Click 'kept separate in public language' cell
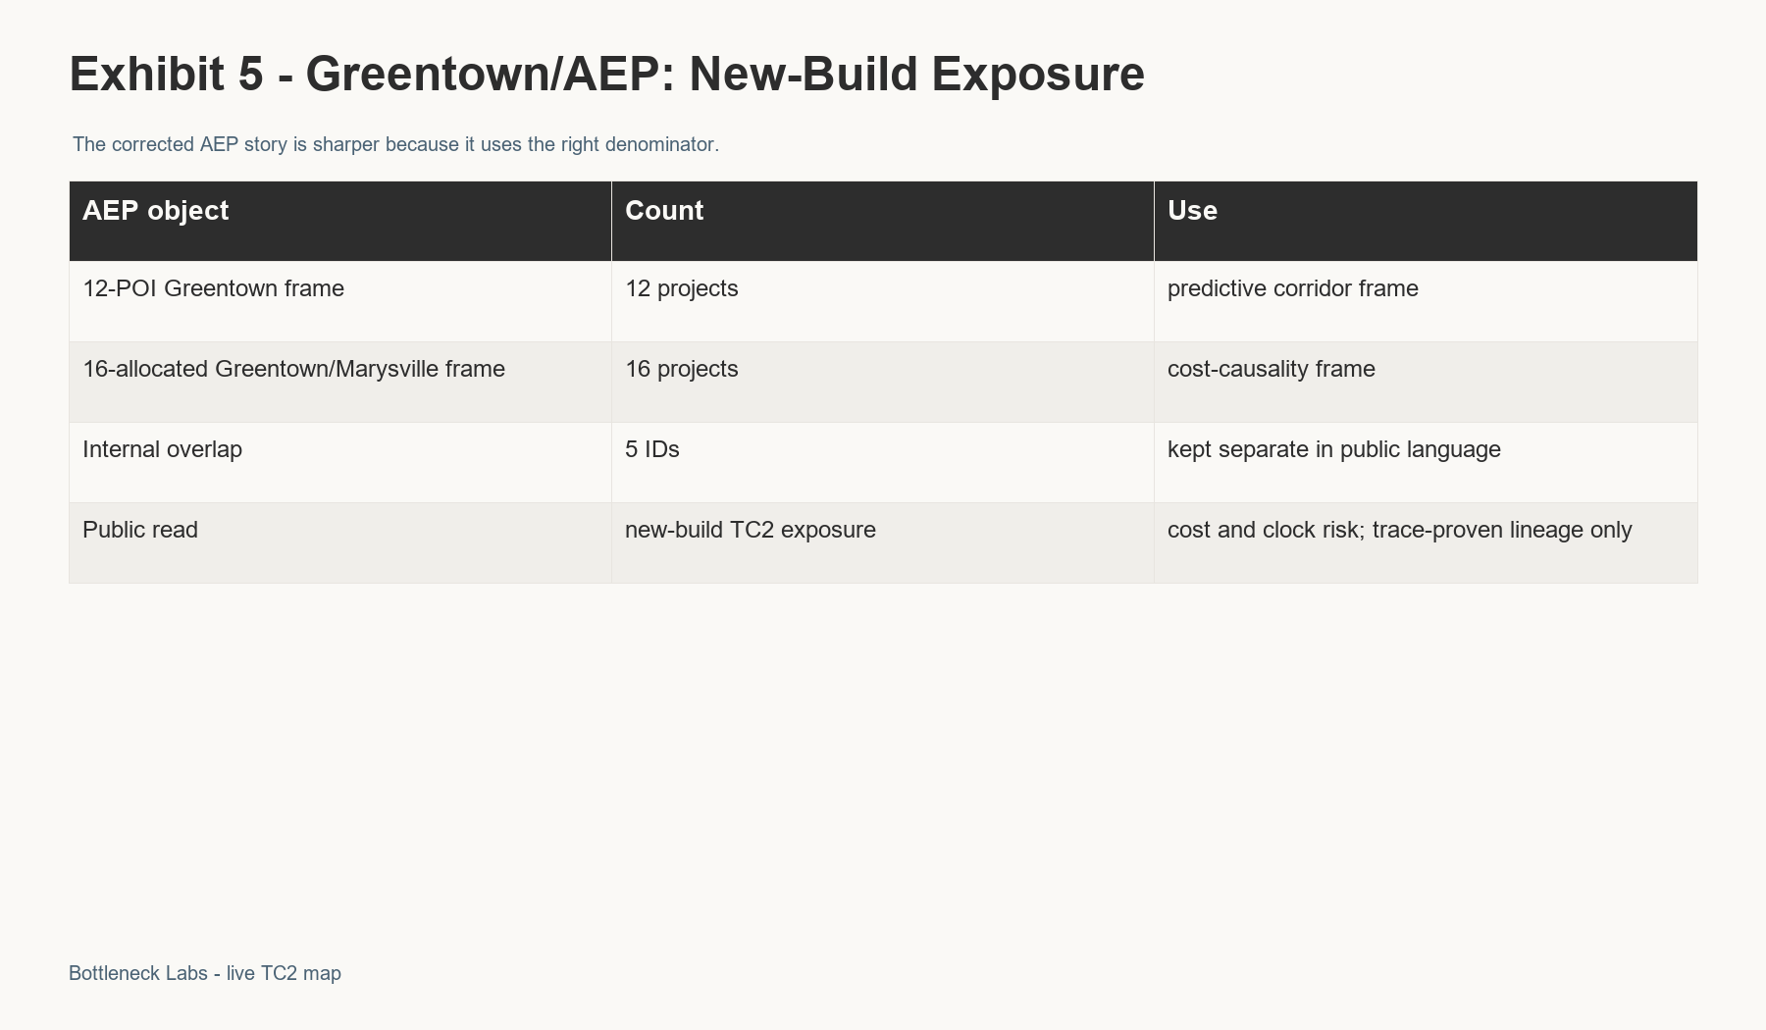Viewport: 1766px width, 1030px height. [x=1426, y=462]
